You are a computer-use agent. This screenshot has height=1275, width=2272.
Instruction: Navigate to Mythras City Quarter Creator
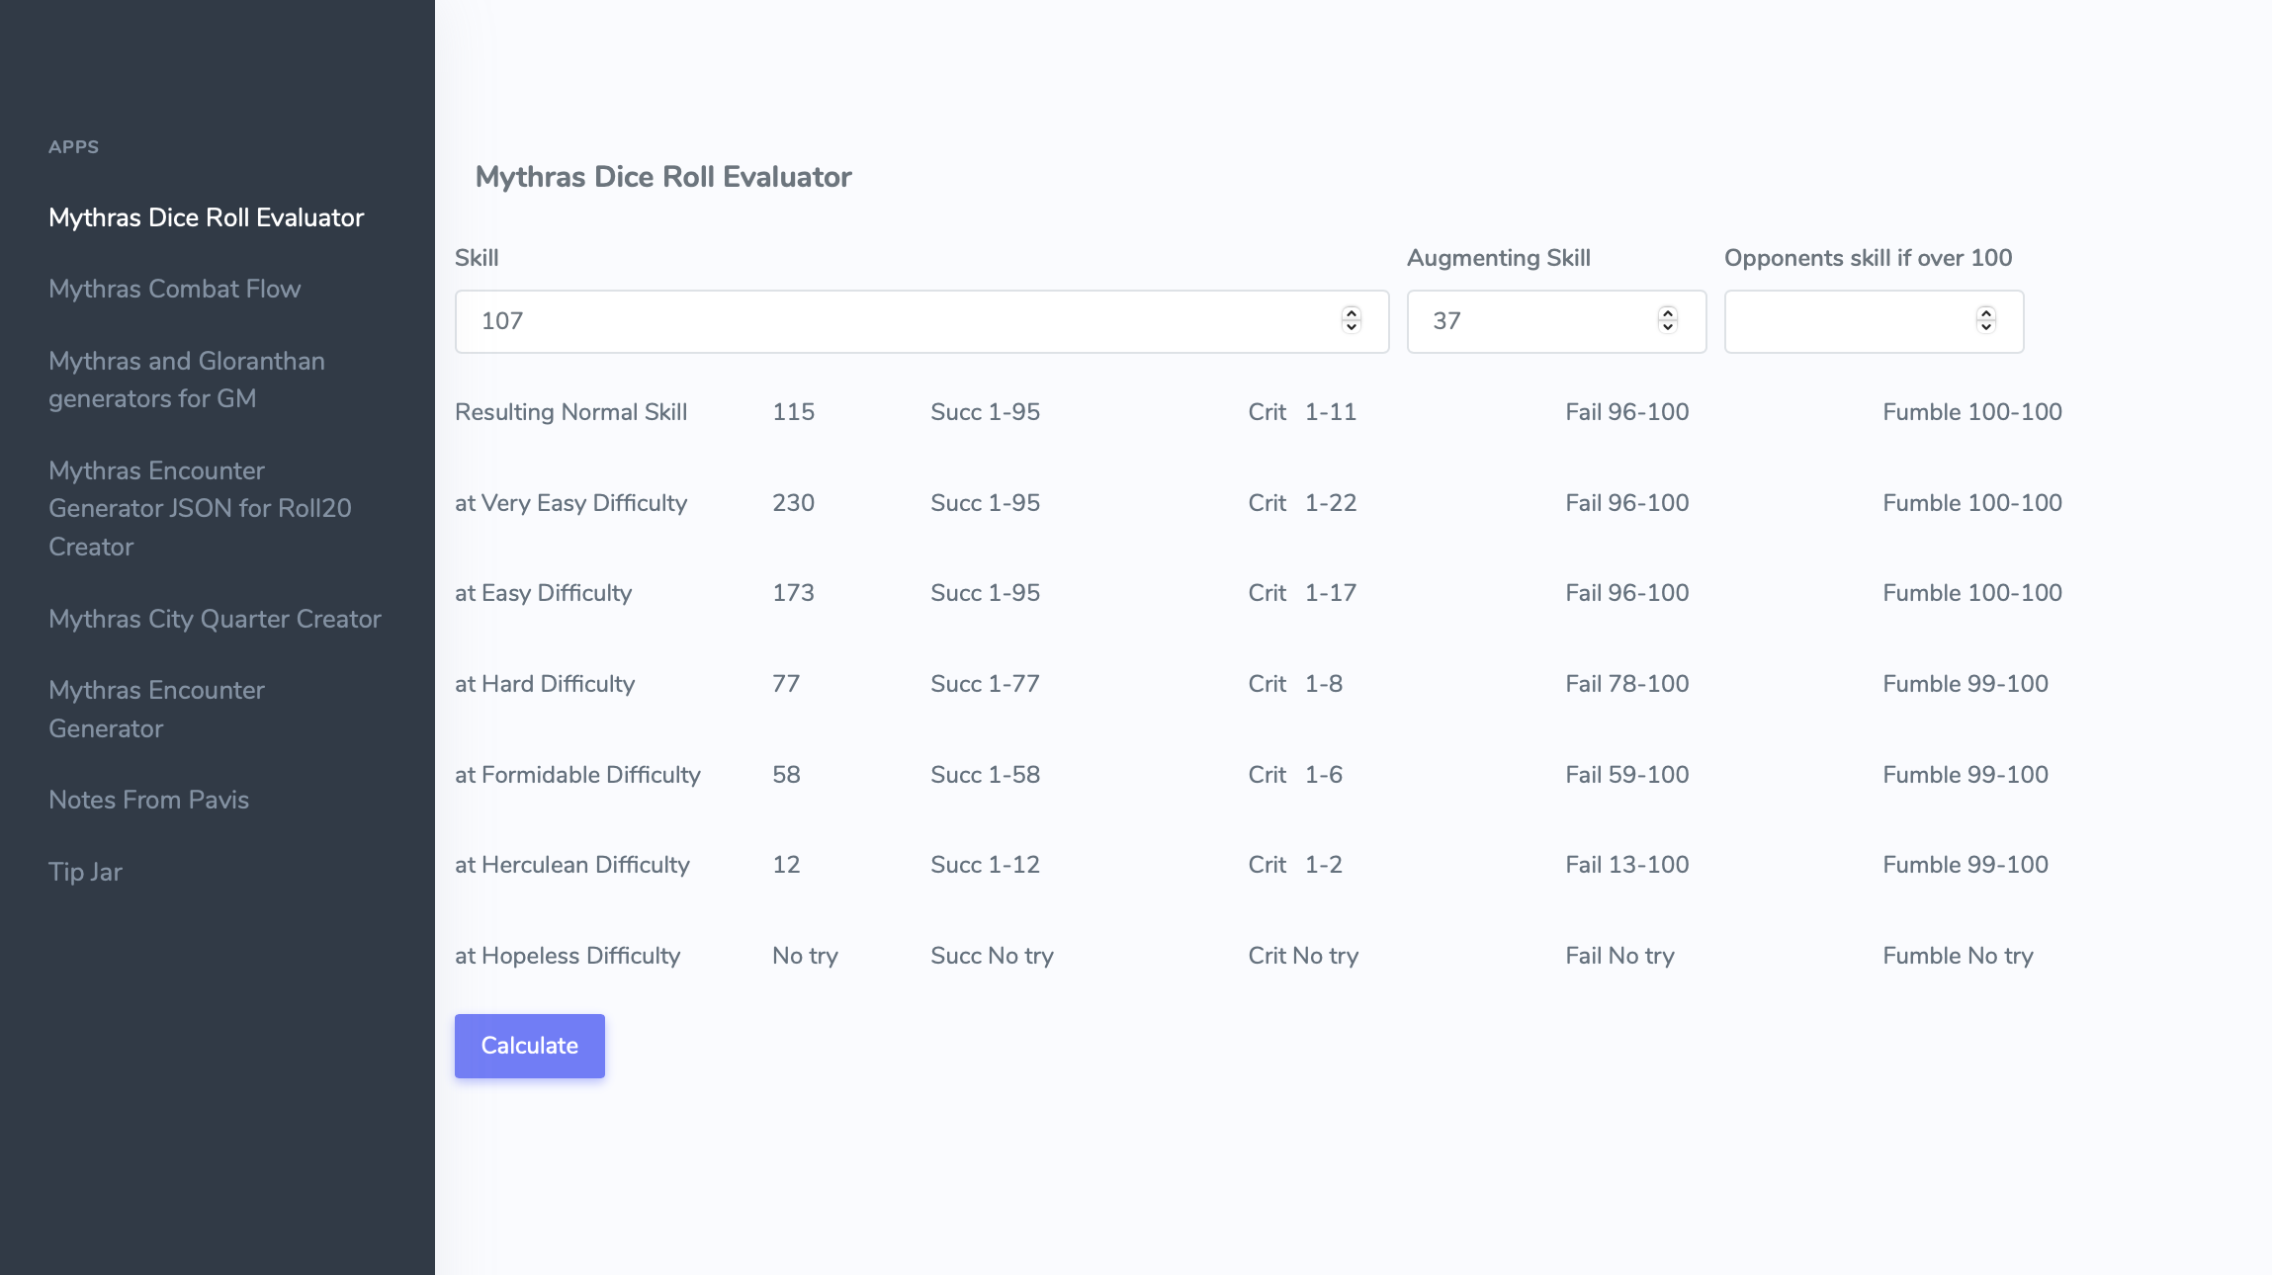215,619
